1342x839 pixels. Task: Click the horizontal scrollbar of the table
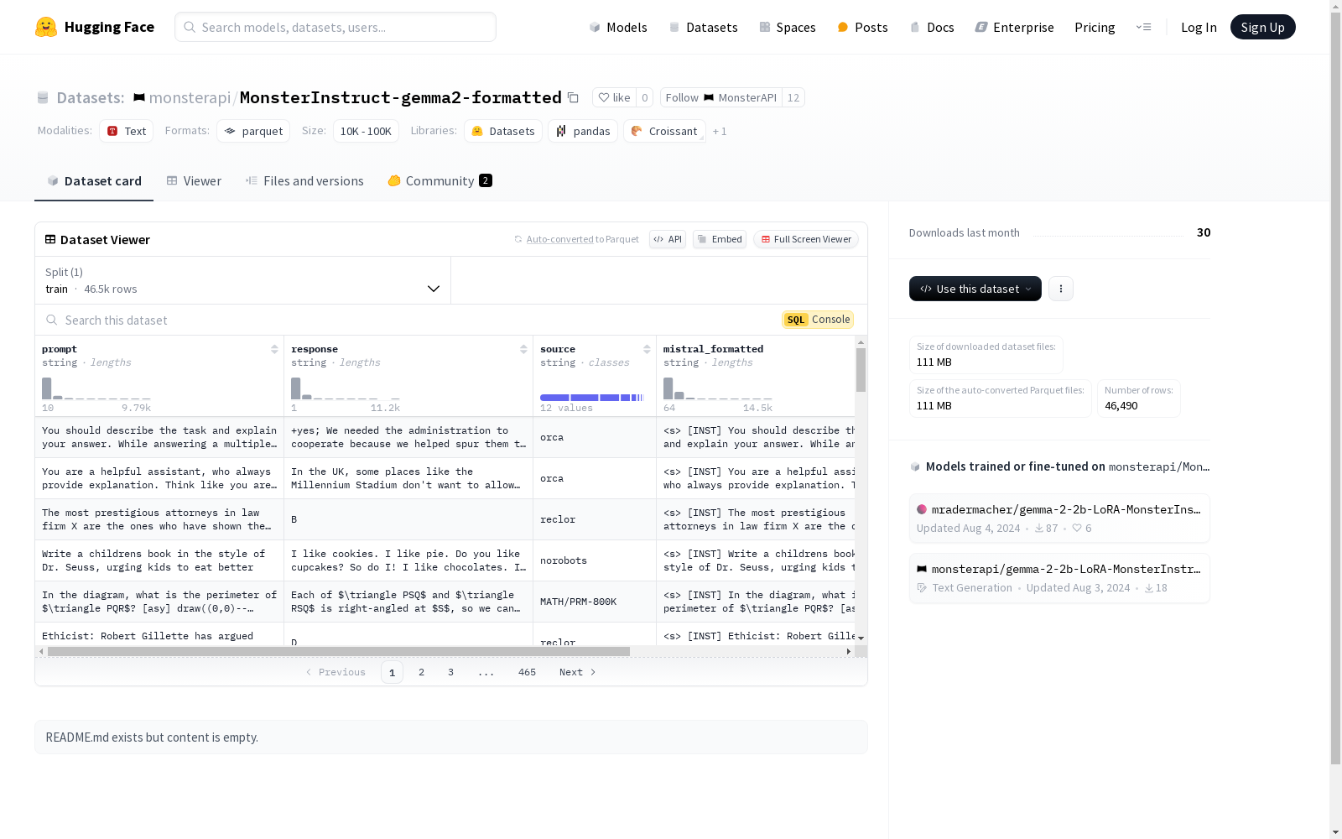click(339, 651)
